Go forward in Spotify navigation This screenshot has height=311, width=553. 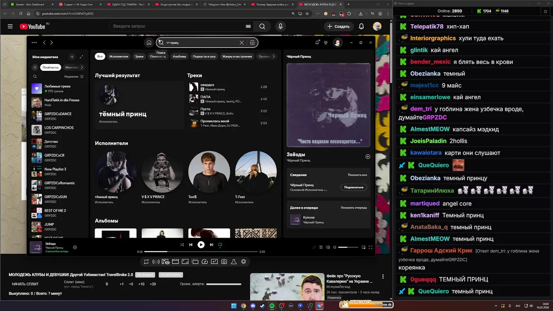click(x=51, y=42)
